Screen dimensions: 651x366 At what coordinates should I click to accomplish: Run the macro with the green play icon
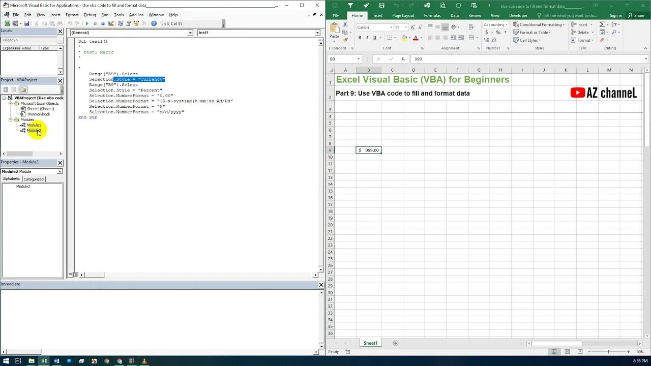(x=87, y=23)
